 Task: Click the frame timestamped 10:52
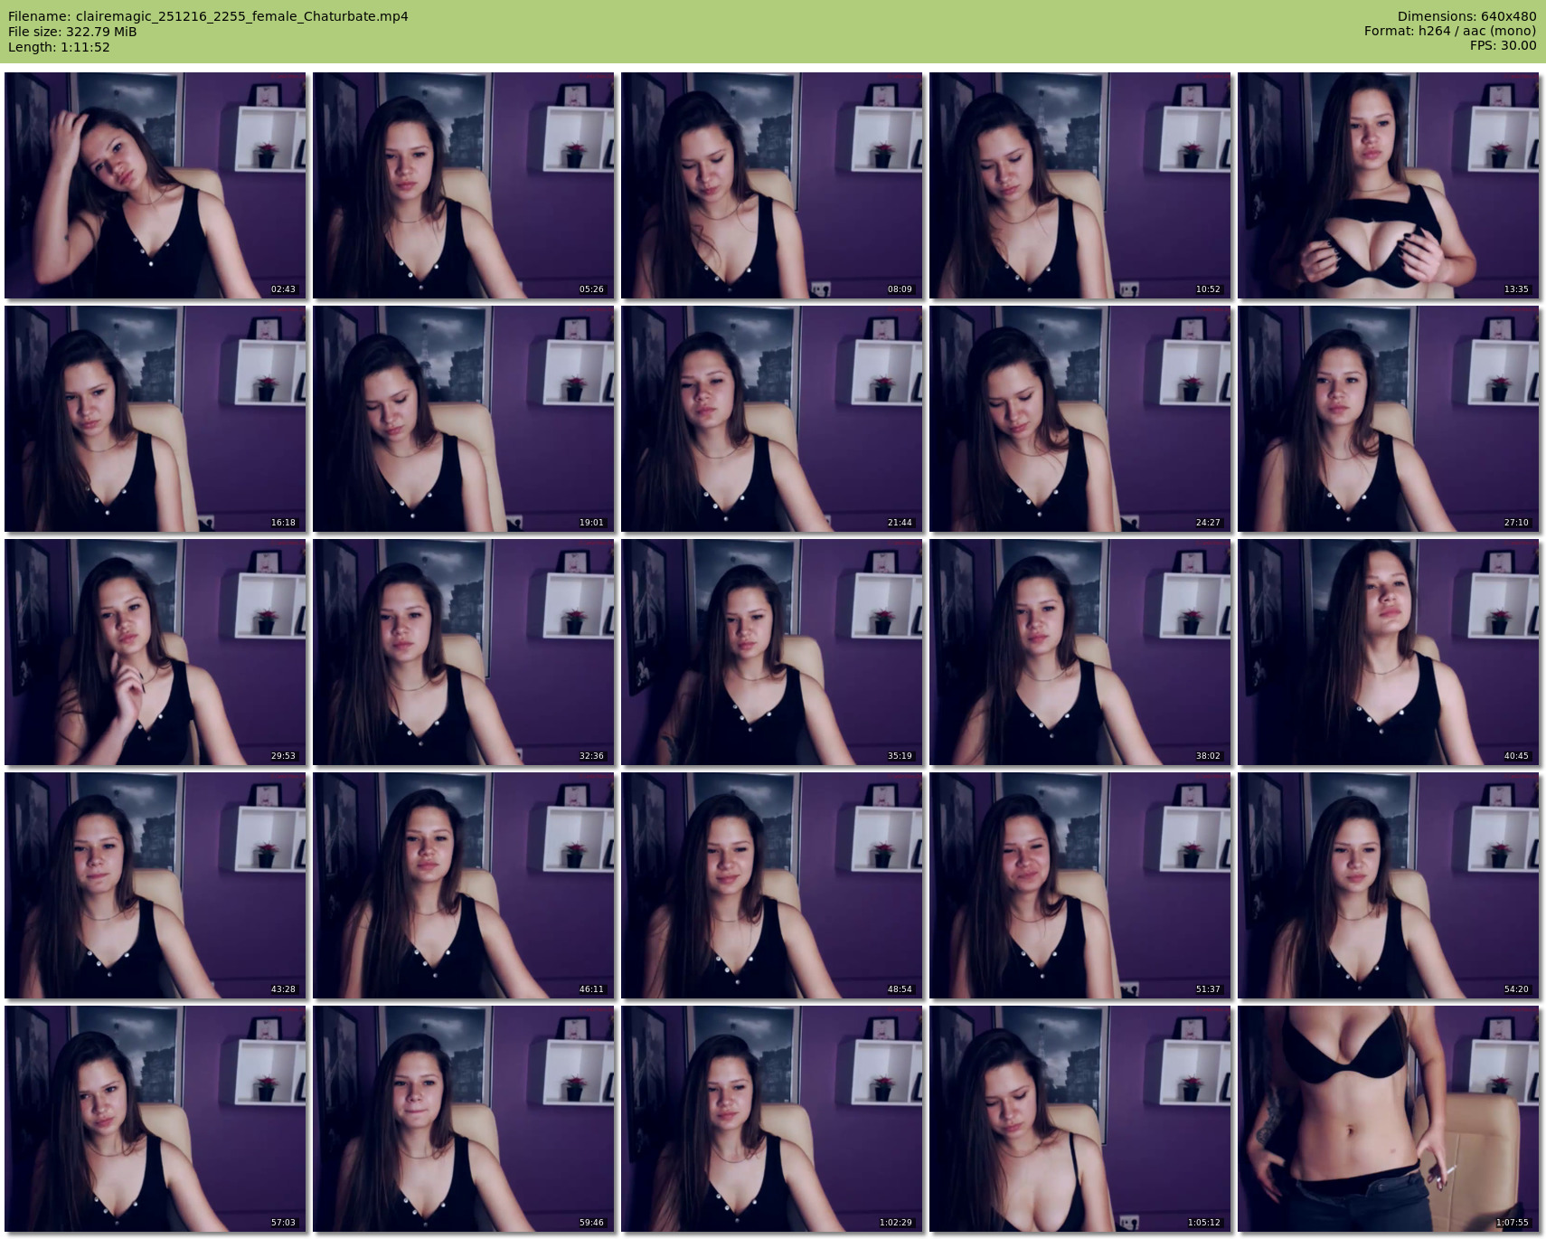pos(1080,185)
